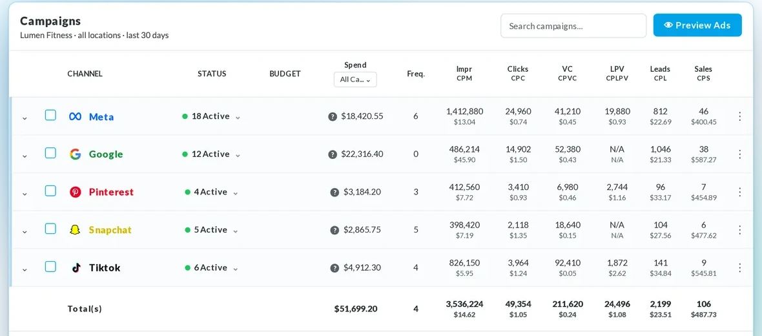
Task: Click the Total(s) row label
Action: [85, 309]
